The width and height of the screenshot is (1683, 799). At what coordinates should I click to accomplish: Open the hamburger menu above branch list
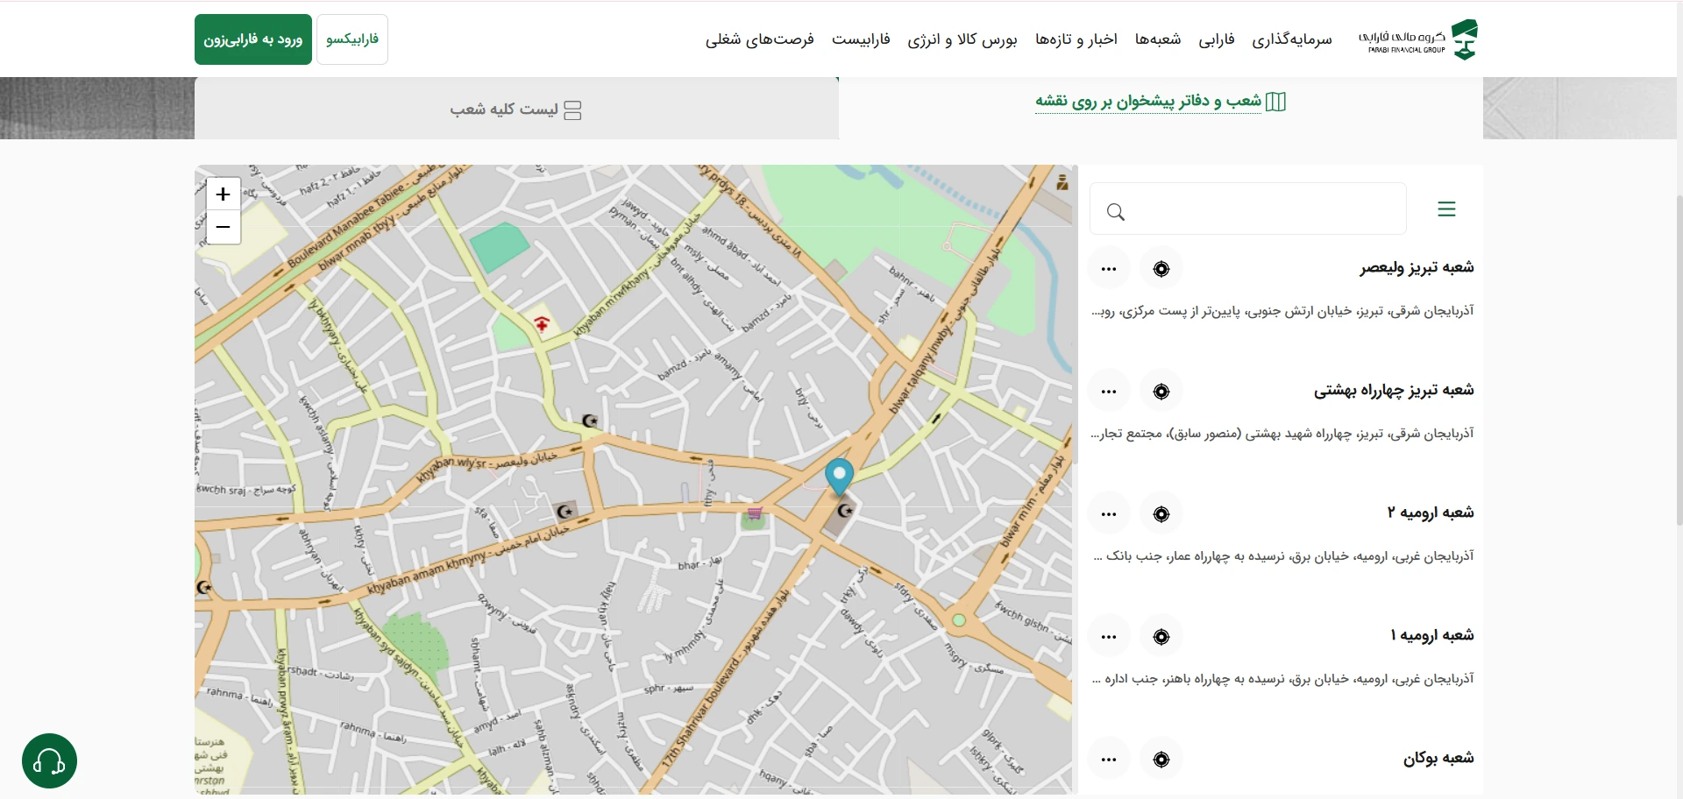[x=1446, y=209]
